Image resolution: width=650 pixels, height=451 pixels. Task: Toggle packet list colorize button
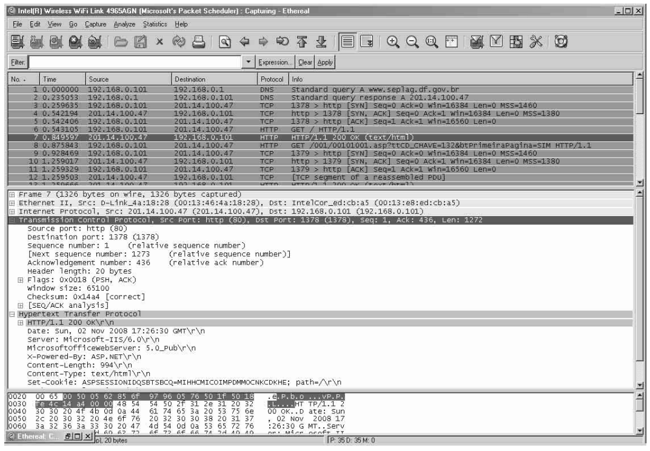coord(347,41)
